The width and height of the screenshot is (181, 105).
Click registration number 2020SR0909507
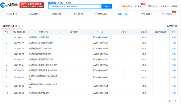tap(100, 43)
